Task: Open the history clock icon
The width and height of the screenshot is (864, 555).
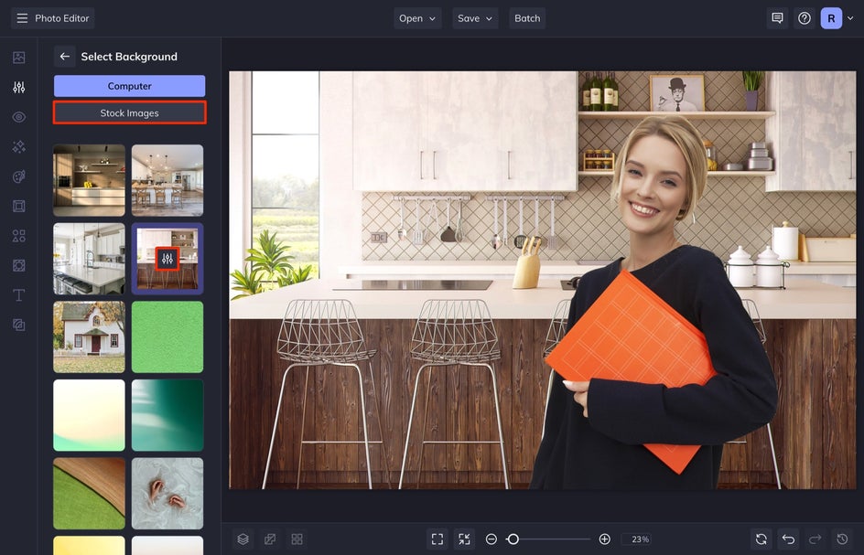Action: point(843,539)
